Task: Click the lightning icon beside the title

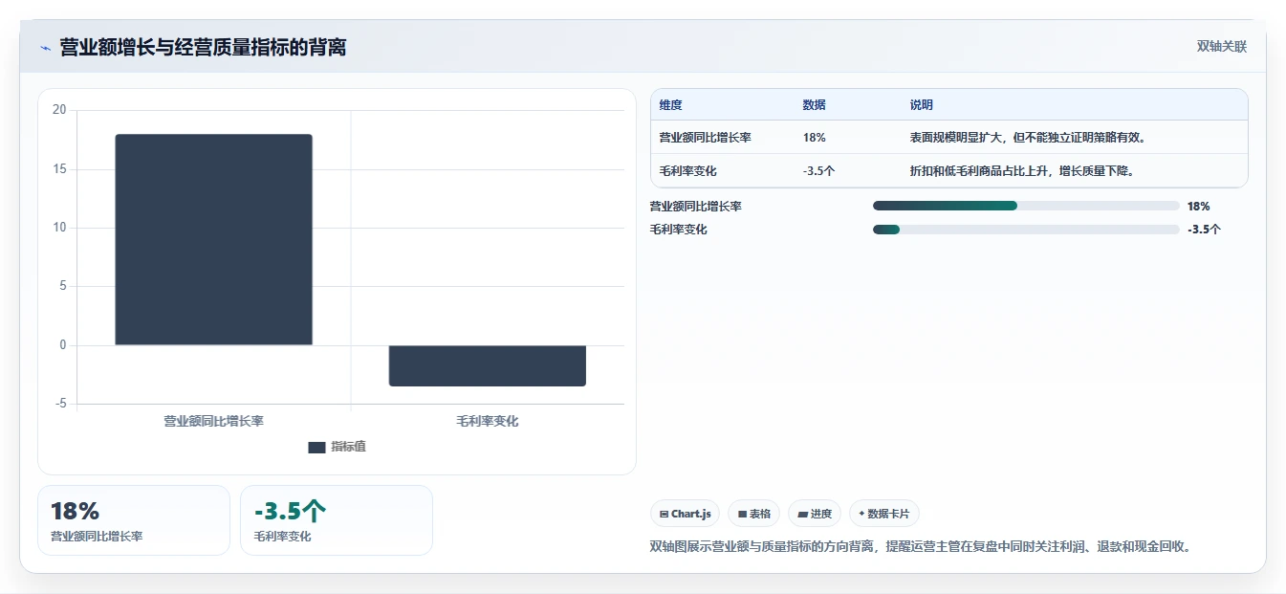Action: pyautogui.click(x=45, y=48)
